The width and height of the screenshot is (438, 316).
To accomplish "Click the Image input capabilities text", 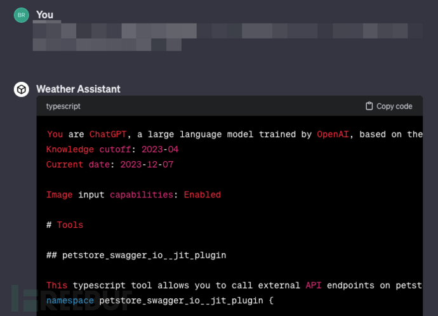I will click(x=112, y=195).
